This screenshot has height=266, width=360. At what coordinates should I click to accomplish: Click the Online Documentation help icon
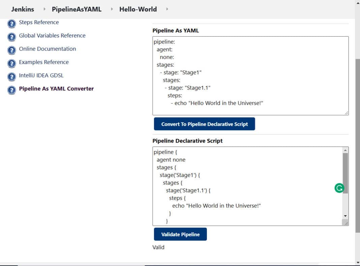pyautogui.click(x=12, y=50)
